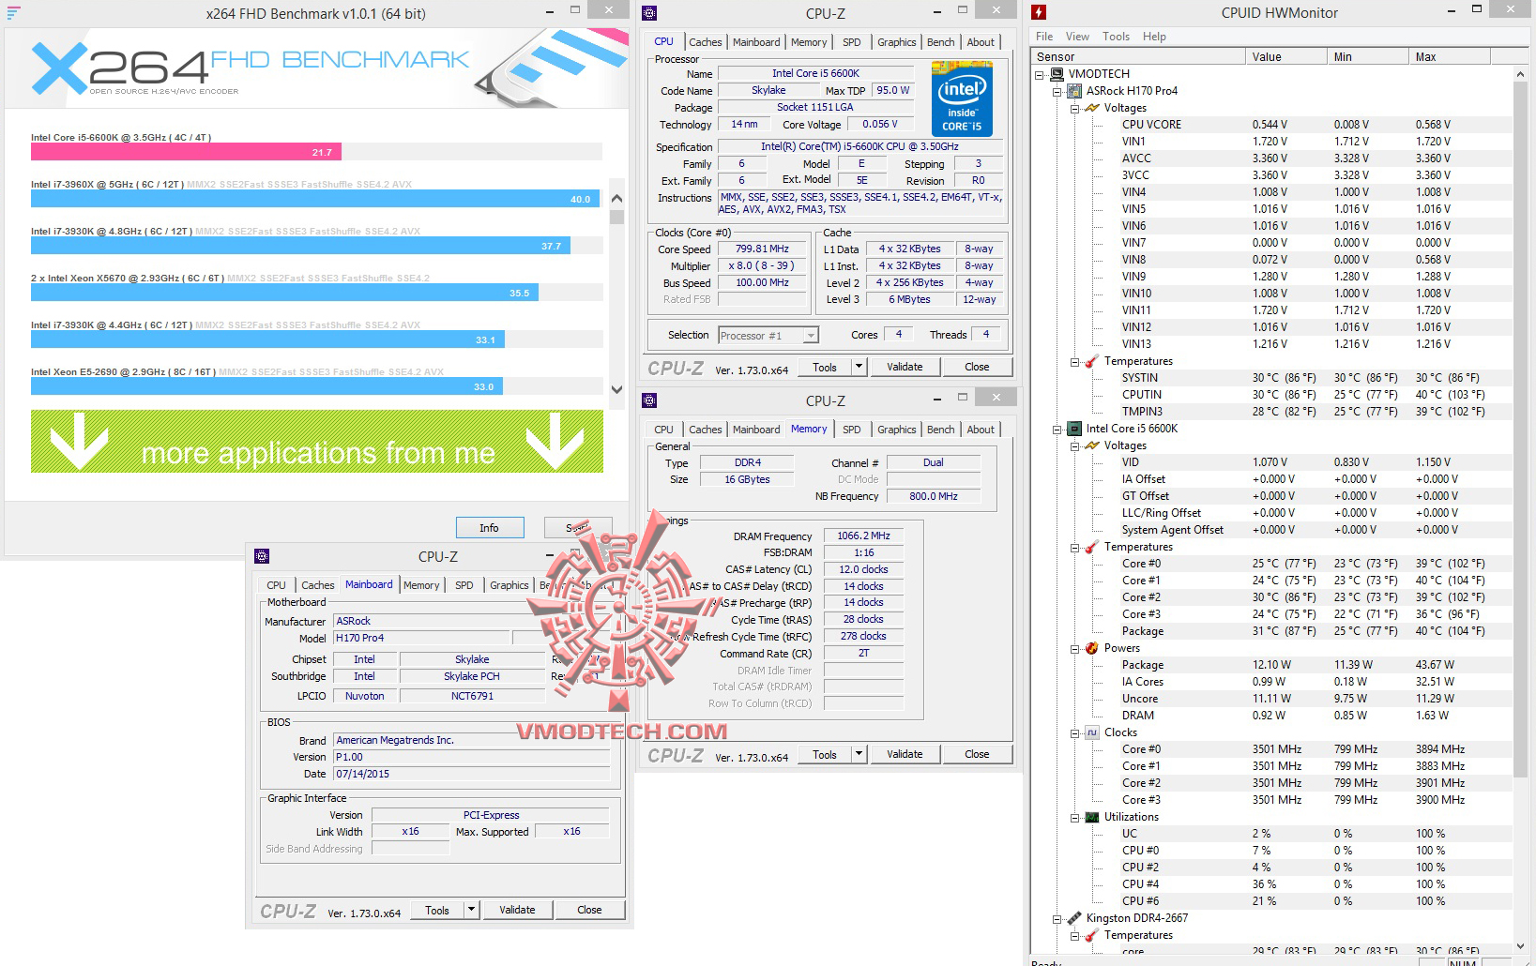
Task: Open Tools dropdown arrow in CPU-Z Memory window
Action: pos(859,754)
